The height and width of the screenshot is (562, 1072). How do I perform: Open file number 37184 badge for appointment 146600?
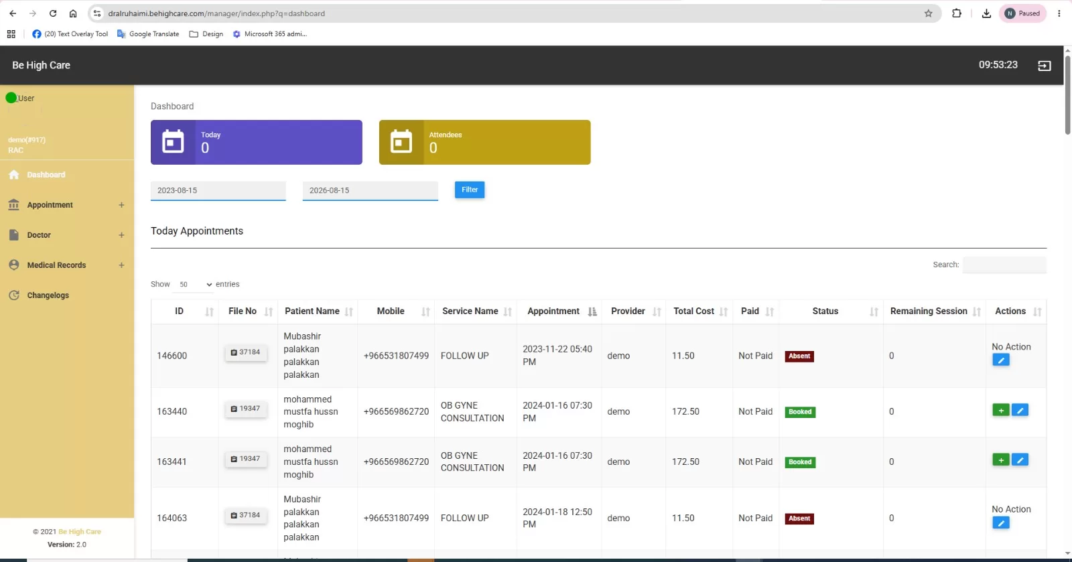[246, 352]
